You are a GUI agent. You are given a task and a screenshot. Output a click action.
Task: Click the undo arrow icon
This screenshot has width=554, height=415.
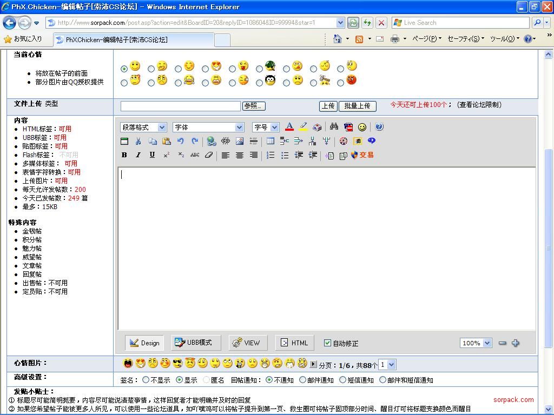click(181, 141)
